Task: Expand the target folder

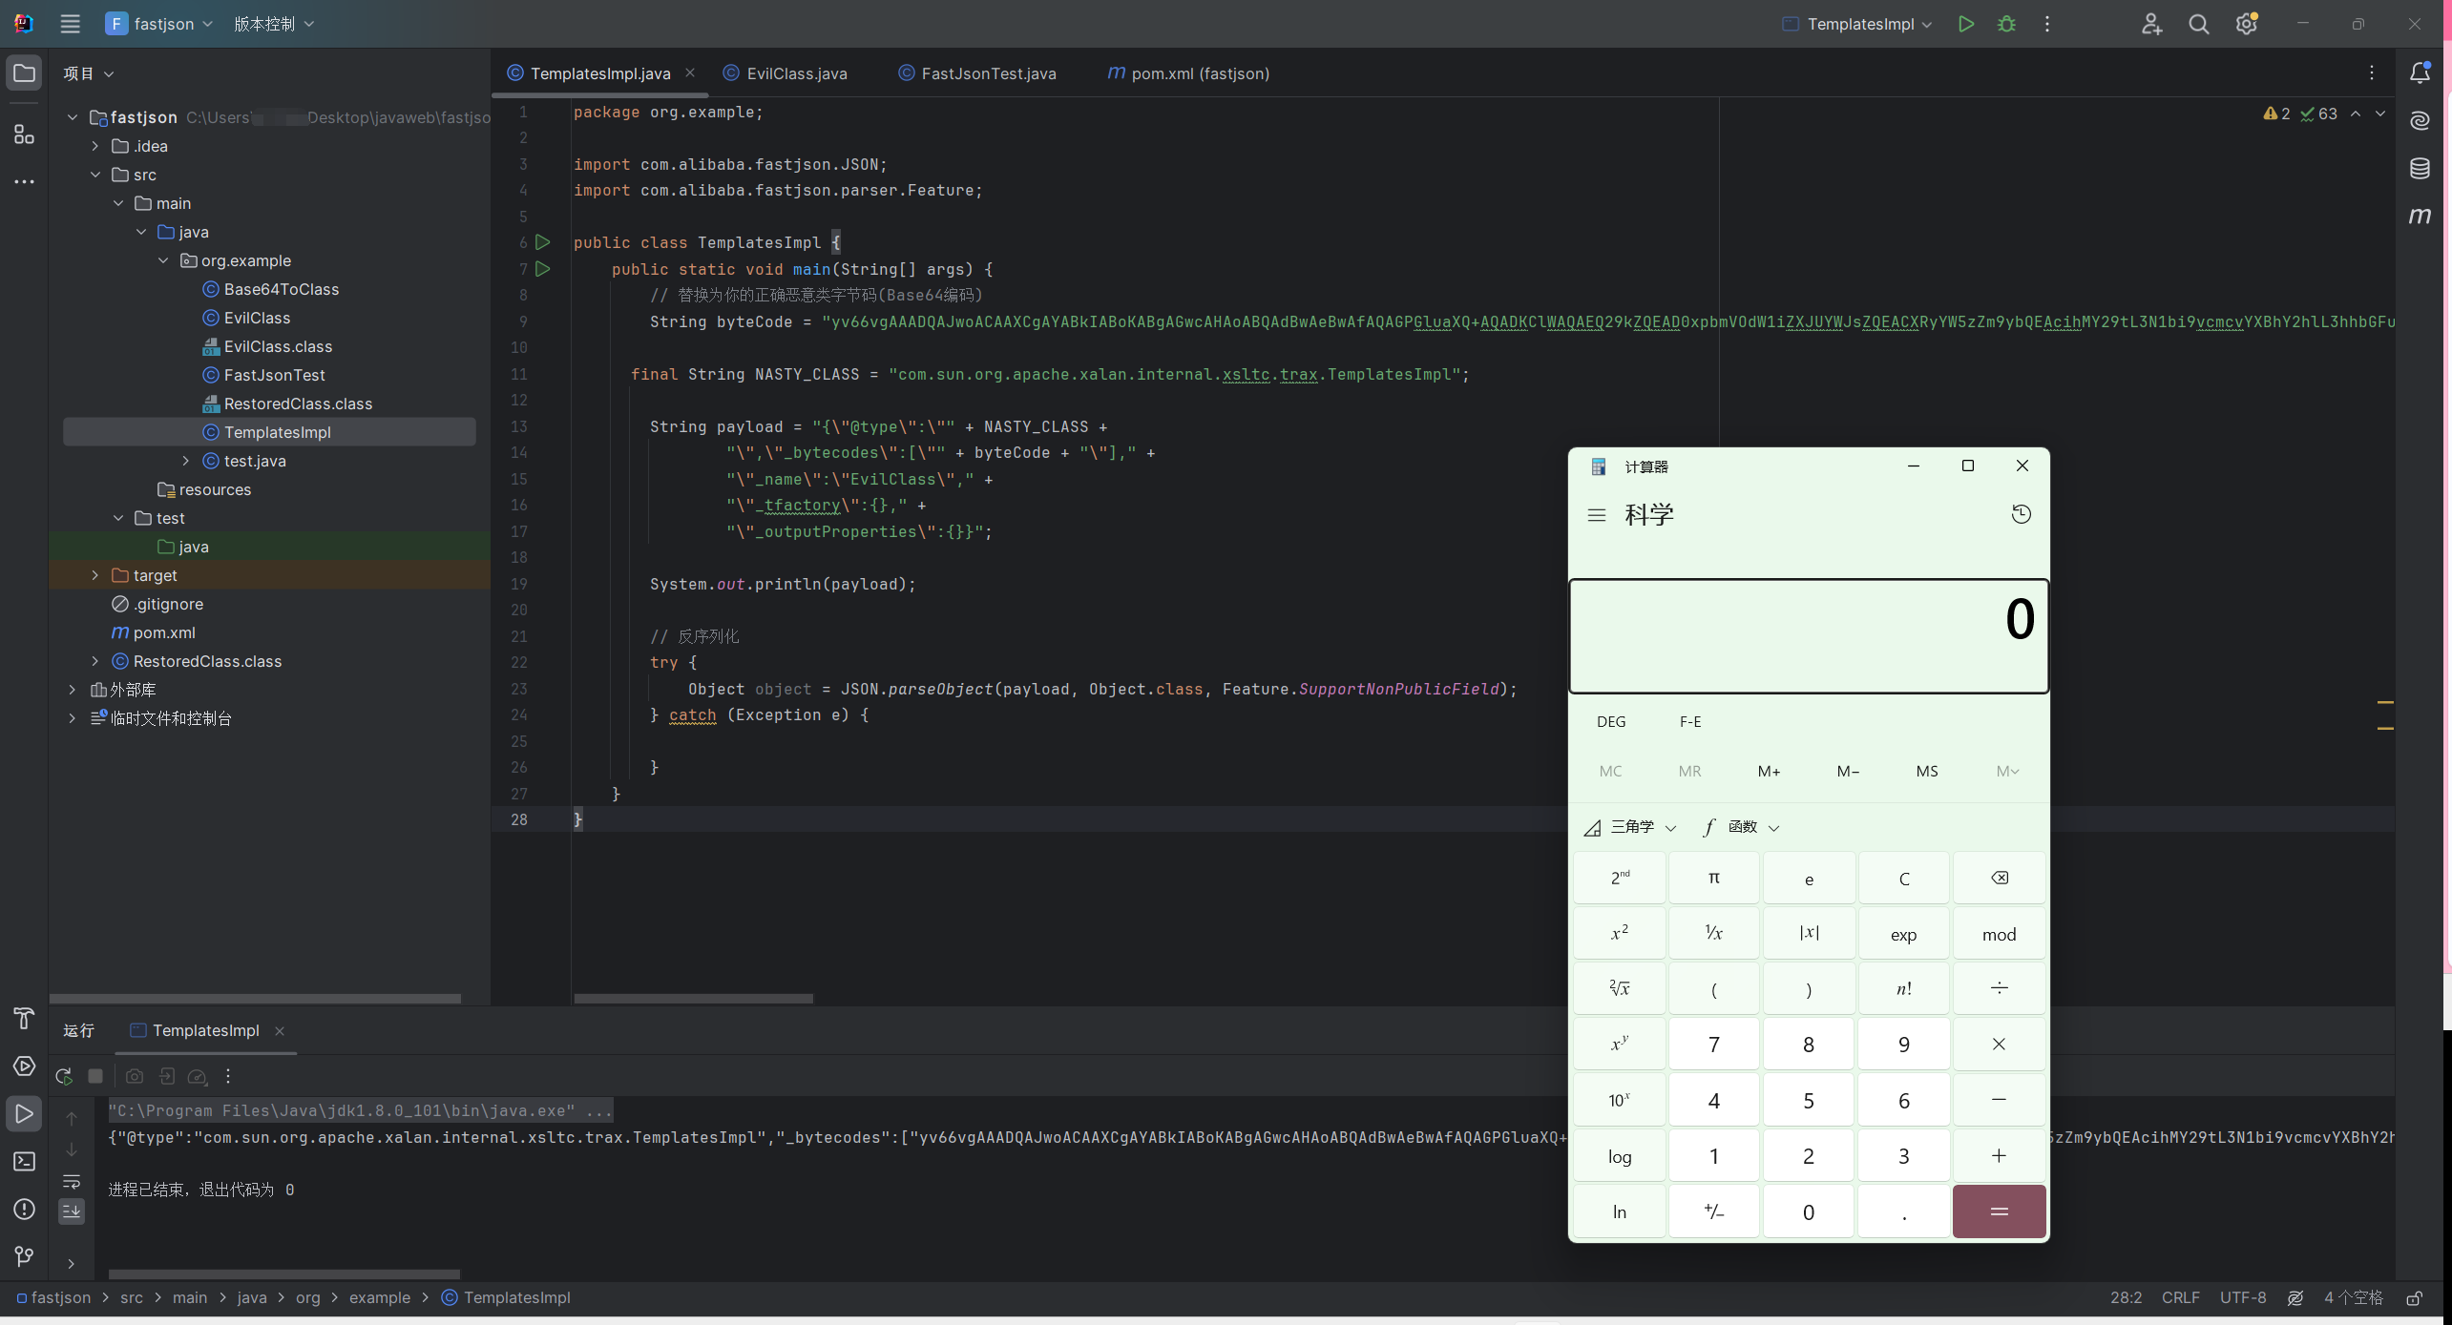Action: pos(94,575)
